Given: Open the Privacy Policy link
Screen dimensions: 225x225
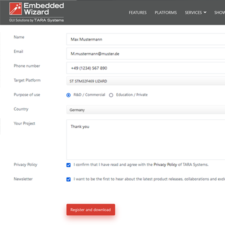Looking at the screenshot, I should tap(165, 164).
